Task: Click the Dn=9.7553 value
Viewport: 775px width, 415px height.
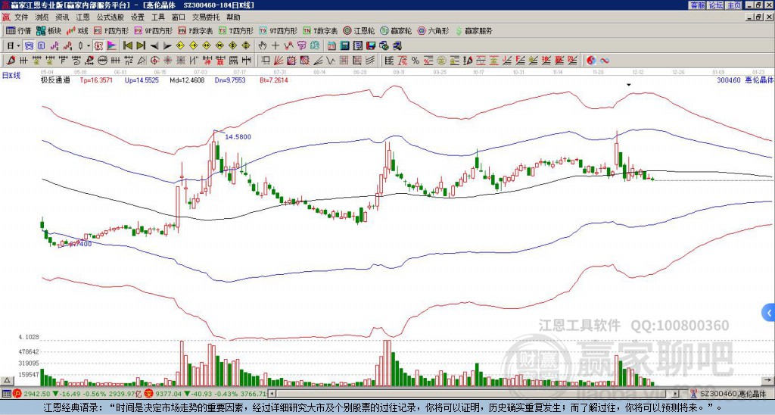Action: point(230,80)
